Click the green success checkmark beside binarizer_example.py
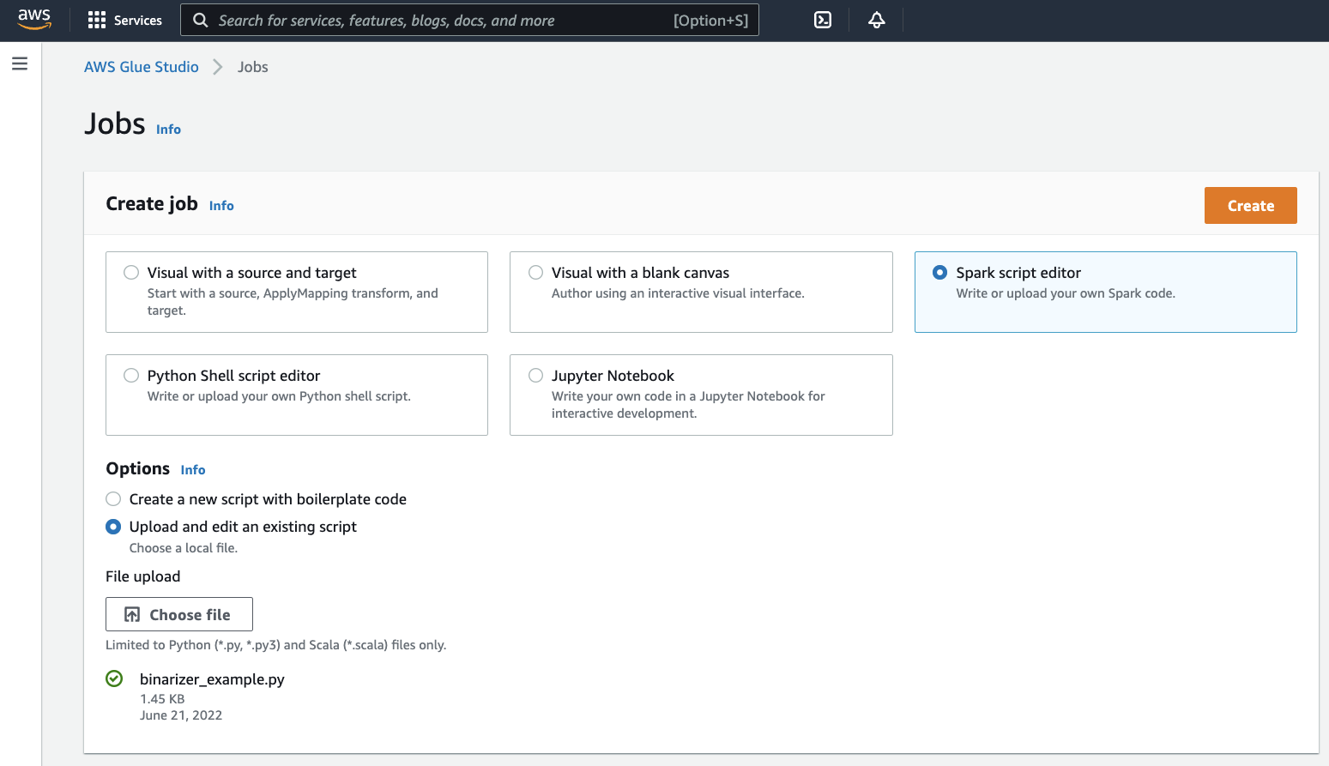This screenshot has height=766, width=1329. tap(114, 679)
